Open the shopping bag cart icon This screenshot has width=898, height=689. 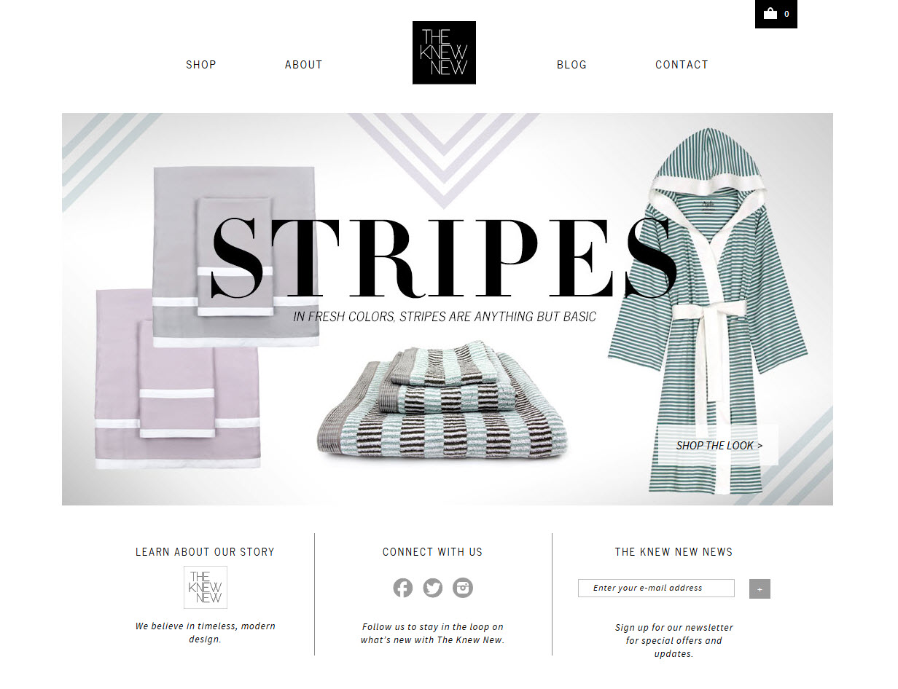pyautogui.click(x=770, y=13)
